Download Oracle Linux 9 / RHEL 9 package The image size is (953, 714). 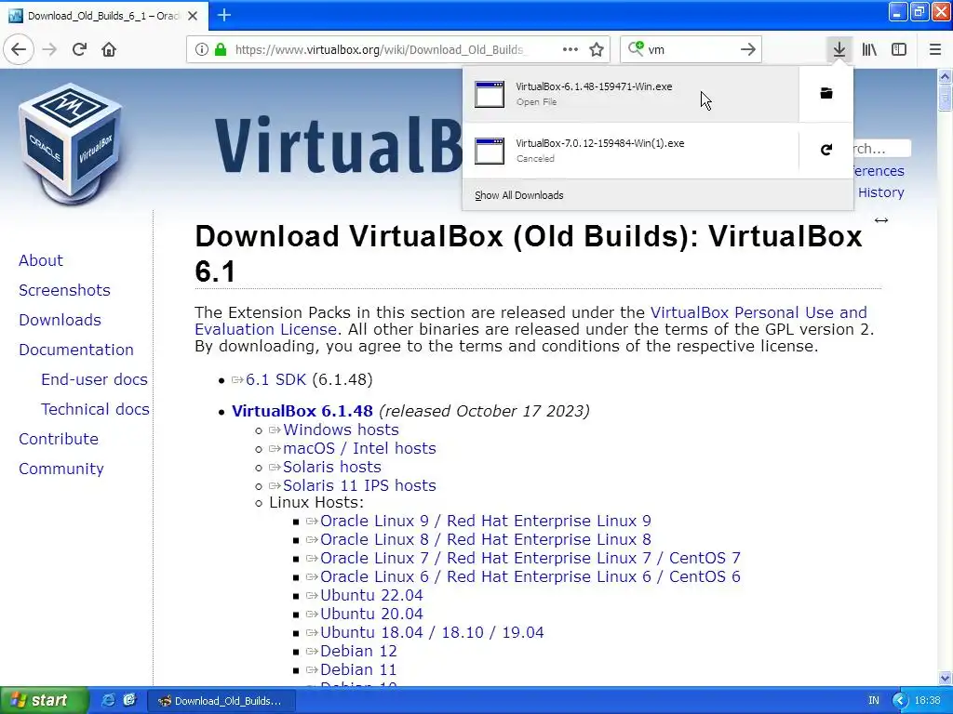point(486,521)
